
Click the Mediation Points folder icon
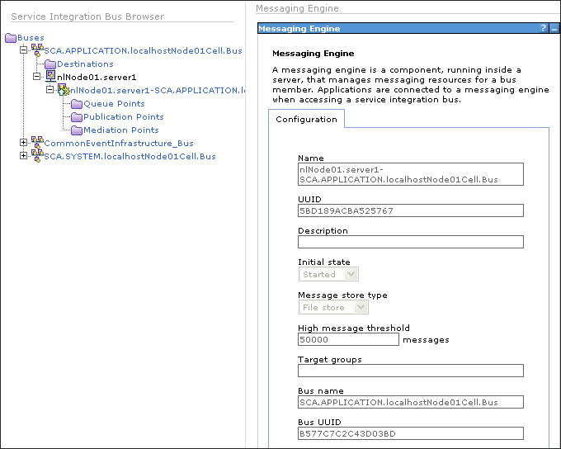(x=77, y=130)
